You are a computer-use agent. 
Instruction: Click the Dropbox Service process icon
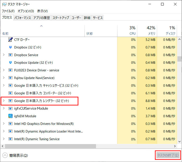pyautogui.click(x=10, y=55)
